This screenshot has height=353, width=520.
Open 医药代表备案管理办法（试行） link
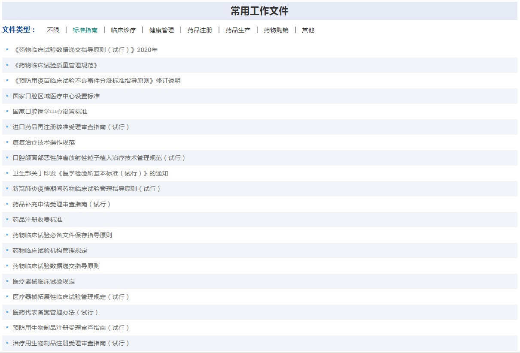55,312
